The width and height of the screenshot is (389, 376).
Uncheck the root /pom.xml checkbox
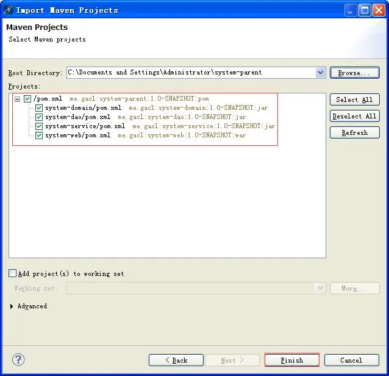pyautogui.click(x=27, y=99)
